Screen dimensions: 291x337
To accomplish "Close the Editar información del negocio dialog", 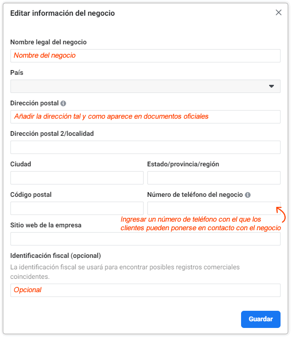I will [x=279, y=12].
